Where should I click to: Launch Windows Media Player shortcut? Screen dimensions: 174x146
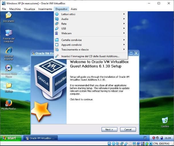(9, 71)
